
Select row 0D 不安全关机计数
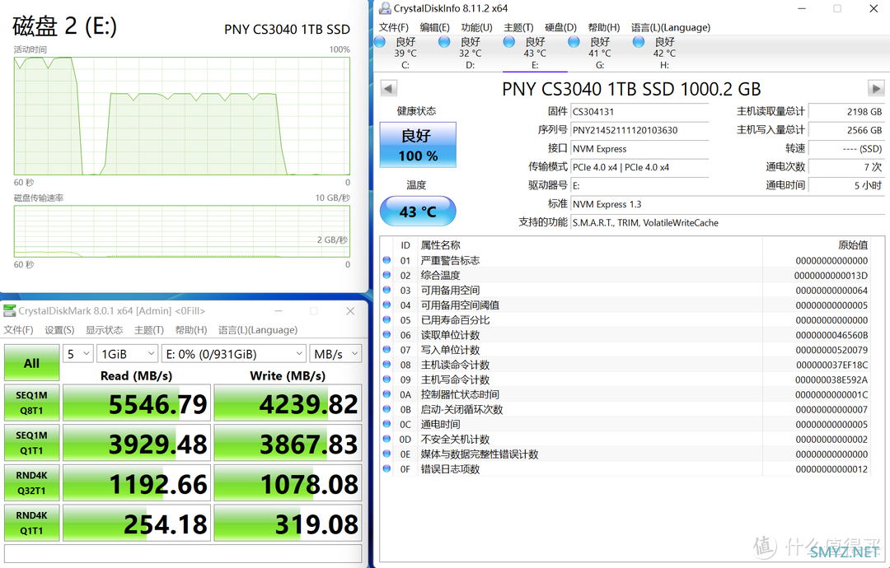(x=625, y=440)
